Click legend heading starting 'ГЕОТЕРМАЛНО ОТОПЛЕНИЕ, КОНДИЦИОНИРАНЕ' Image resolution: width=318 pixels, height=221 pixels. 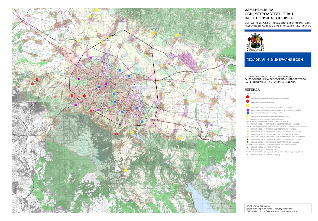coord(274,152)
